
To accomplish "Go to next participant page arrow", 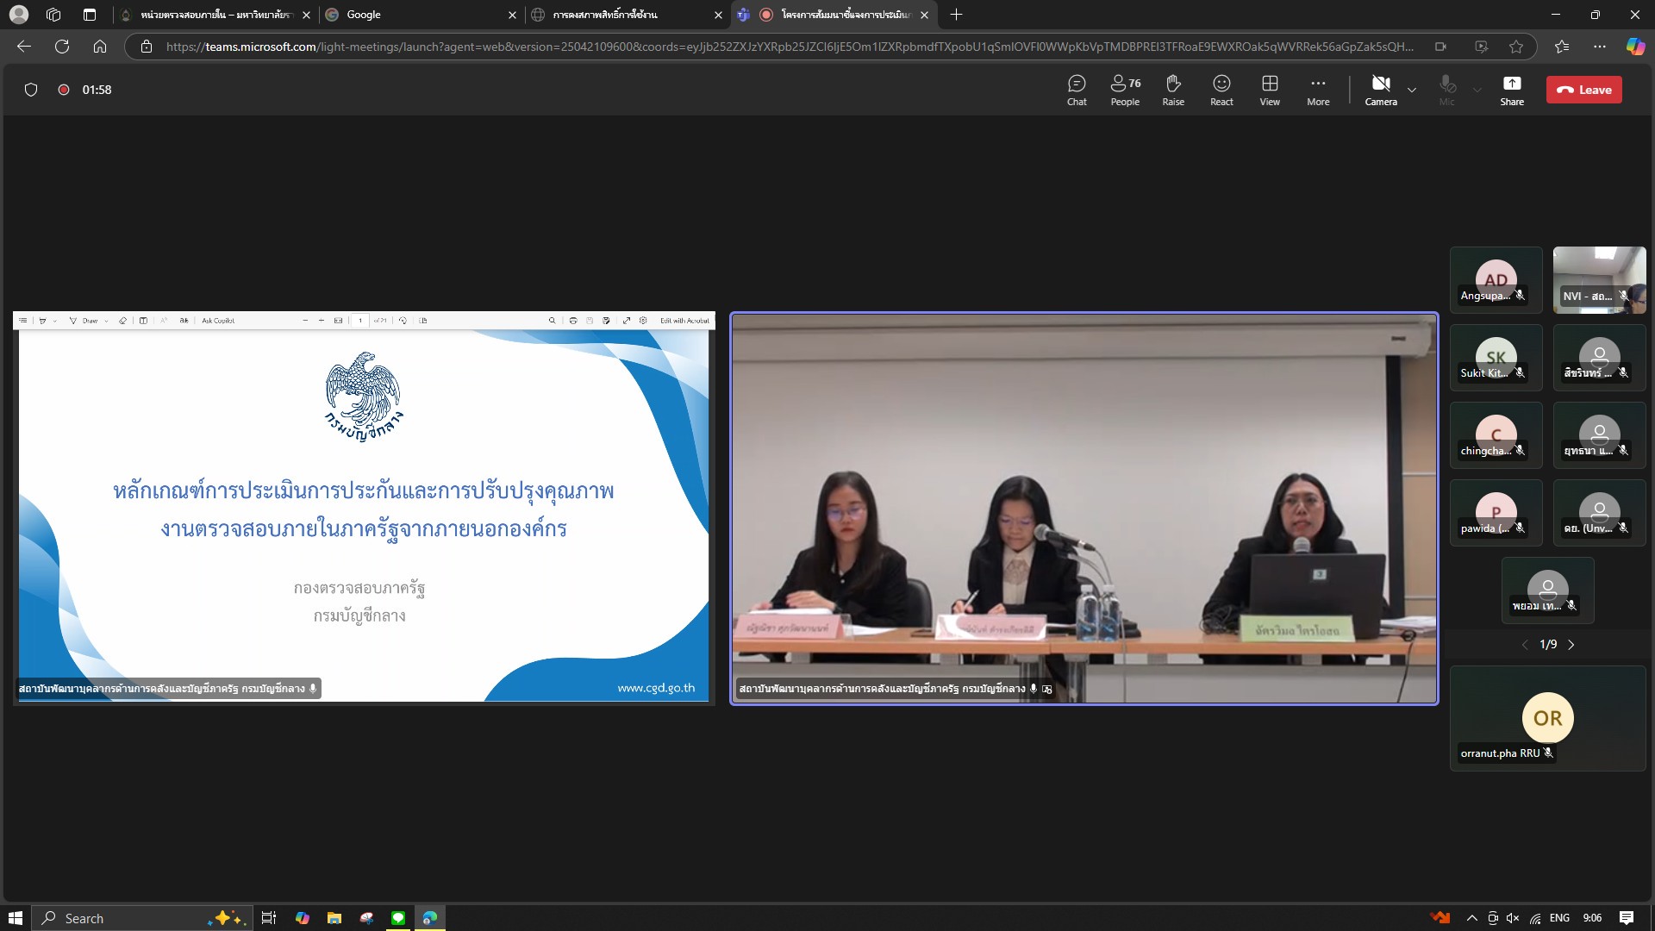I will [1571, 645].
